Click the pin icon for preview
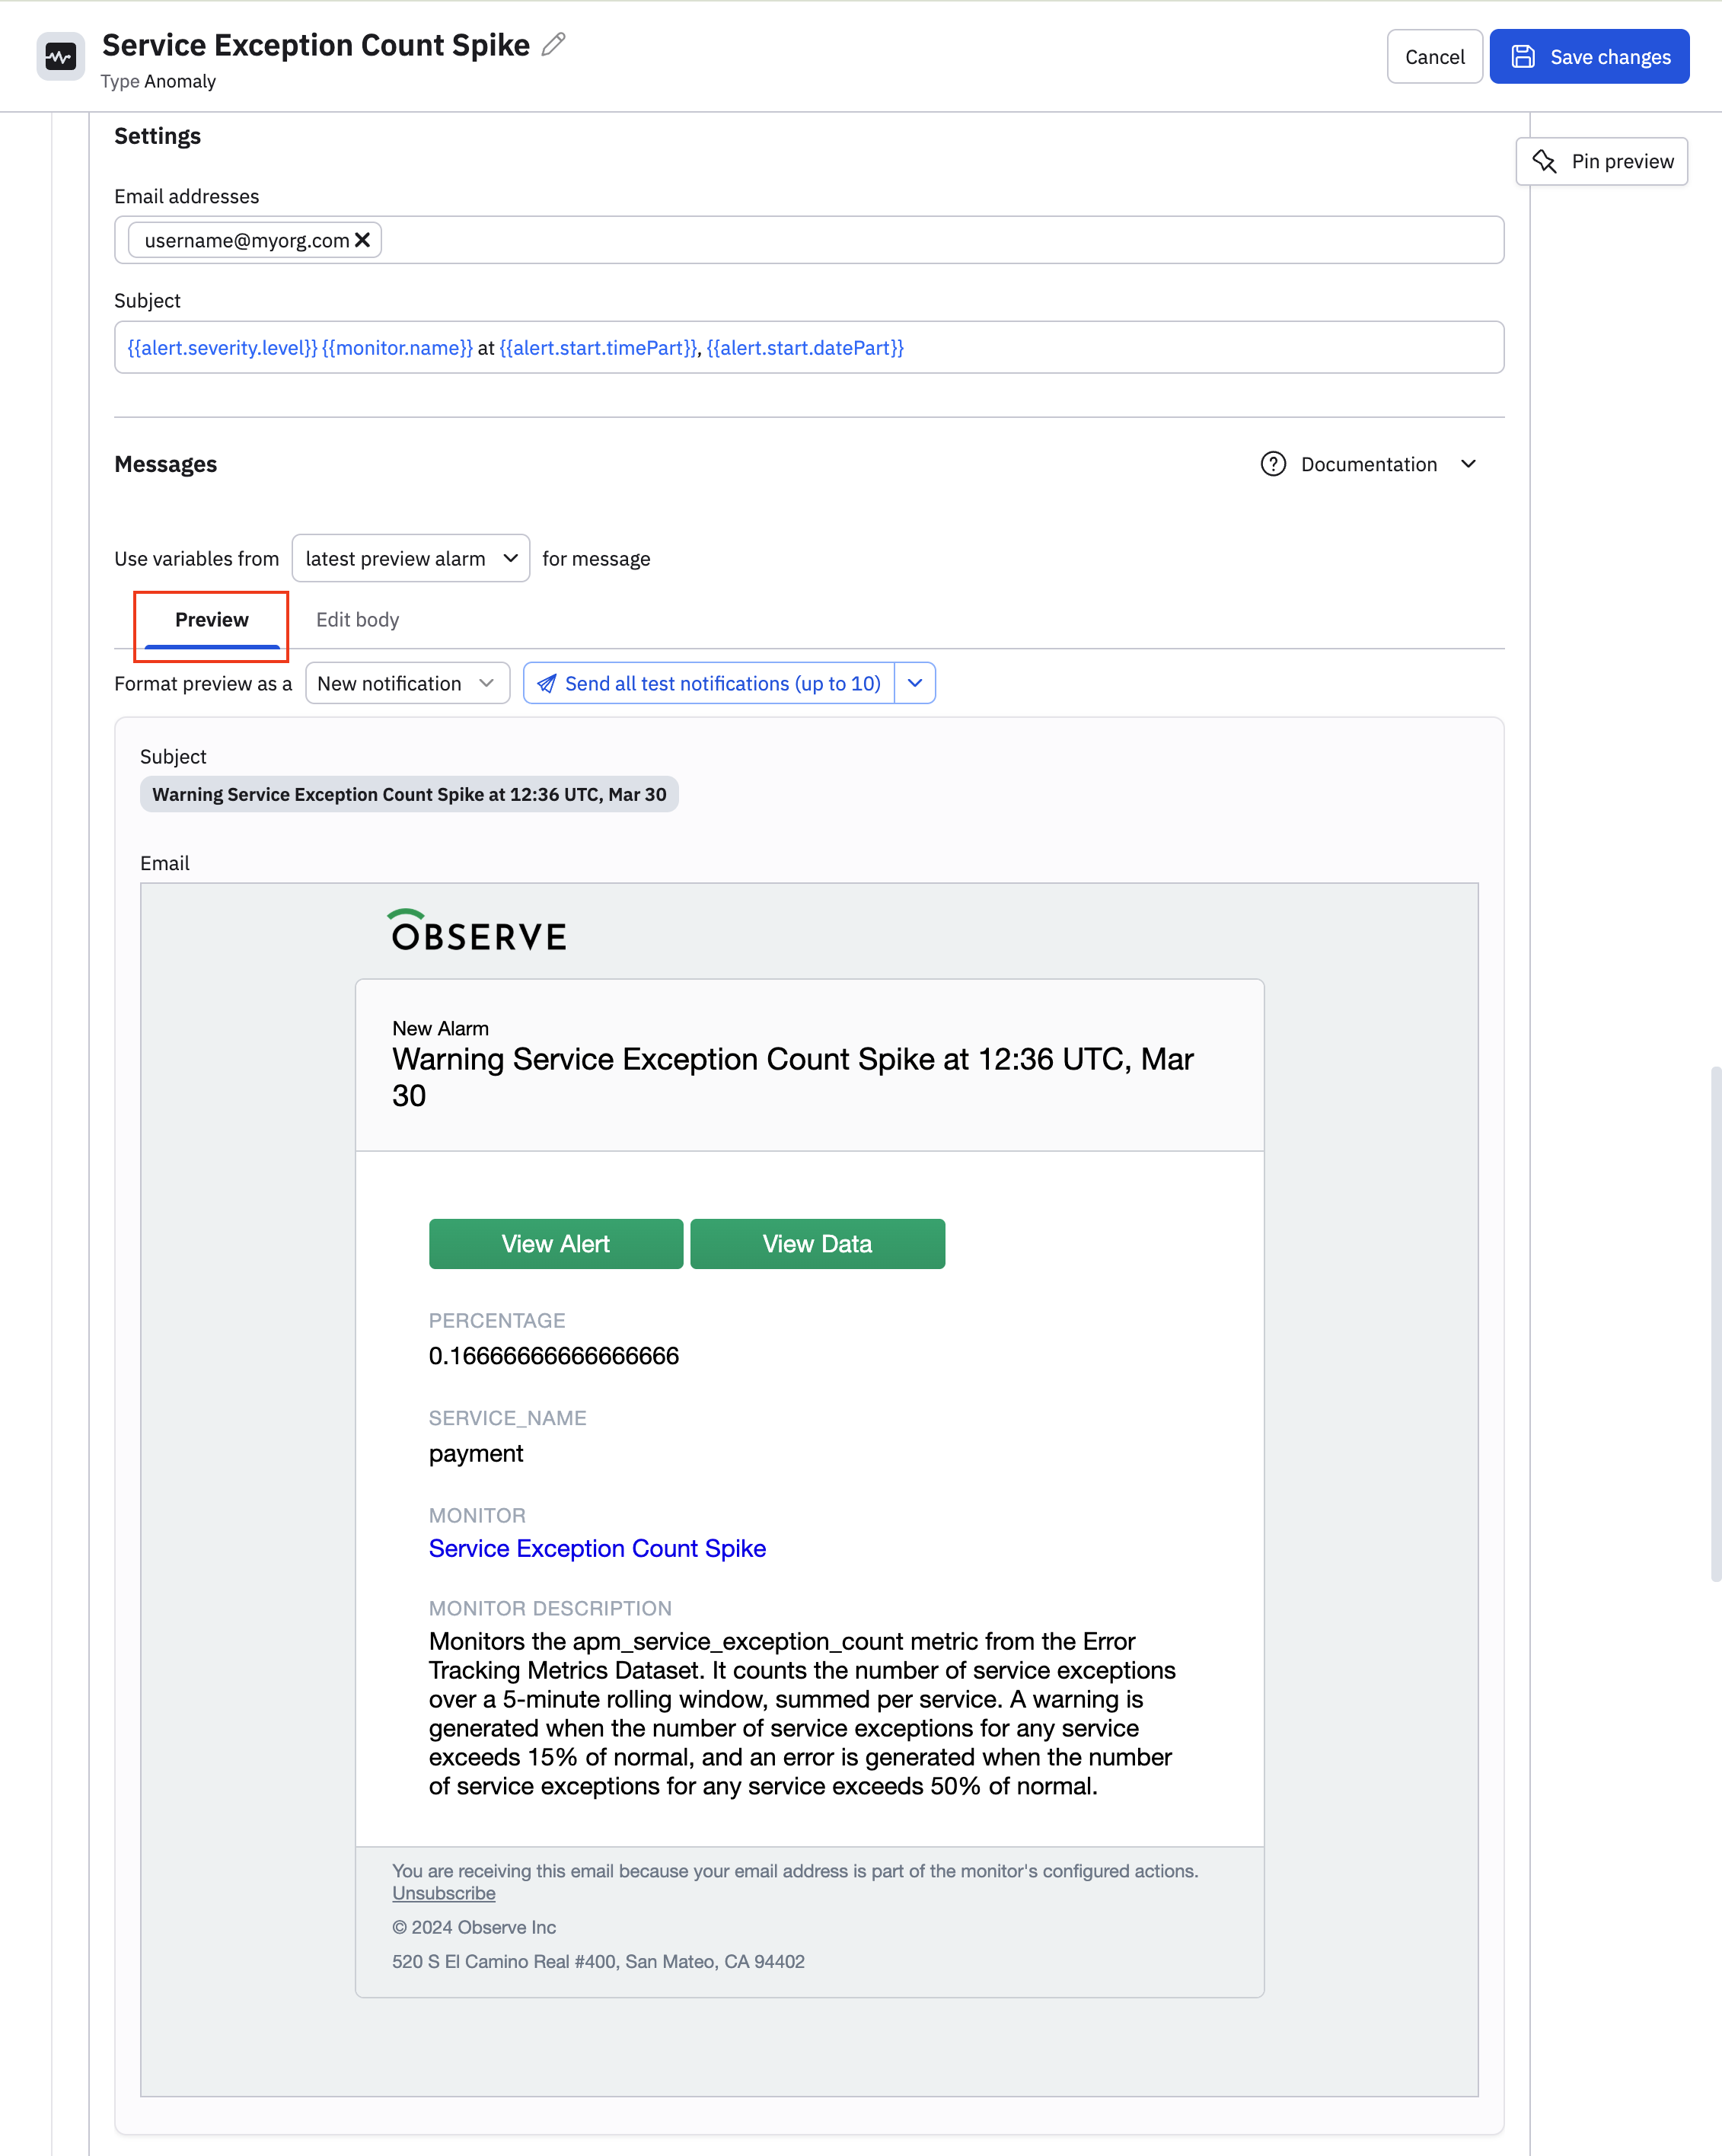The width and height of the screenshot is (1722, 2156). pyautogui.click(x=1545, y=161)
